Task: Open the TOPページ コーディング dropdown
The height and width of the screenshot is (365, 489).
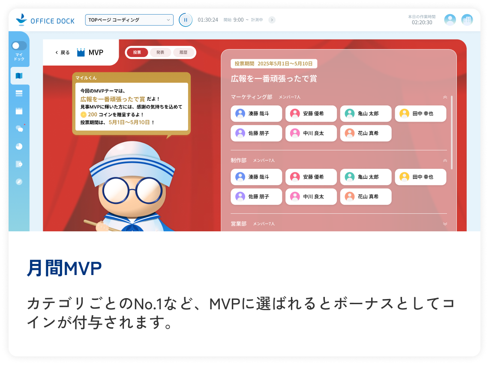Action: (129, 20)
